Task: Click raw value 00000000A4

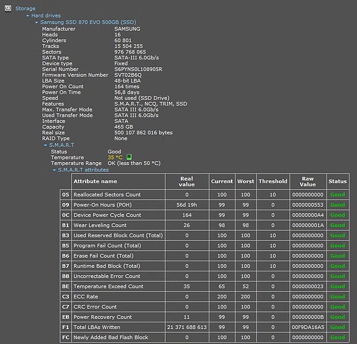Action: (308, 215)
